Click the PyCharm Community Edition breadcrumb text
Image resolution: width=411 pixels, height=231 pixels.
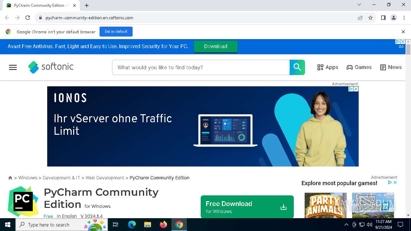[x=160, y=178]
